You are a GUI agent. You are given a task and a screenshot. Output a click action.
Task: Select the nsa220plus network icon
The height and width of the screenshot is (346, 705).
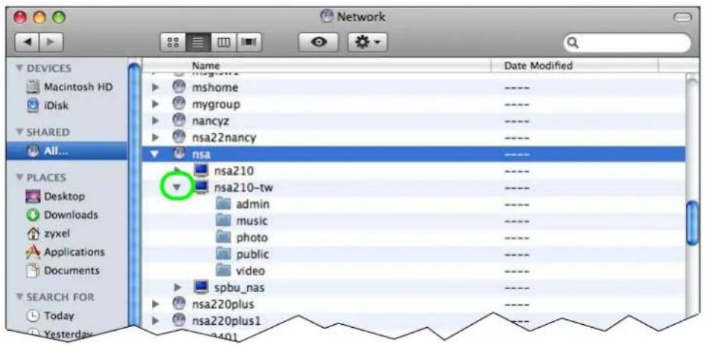coord(179,304)
